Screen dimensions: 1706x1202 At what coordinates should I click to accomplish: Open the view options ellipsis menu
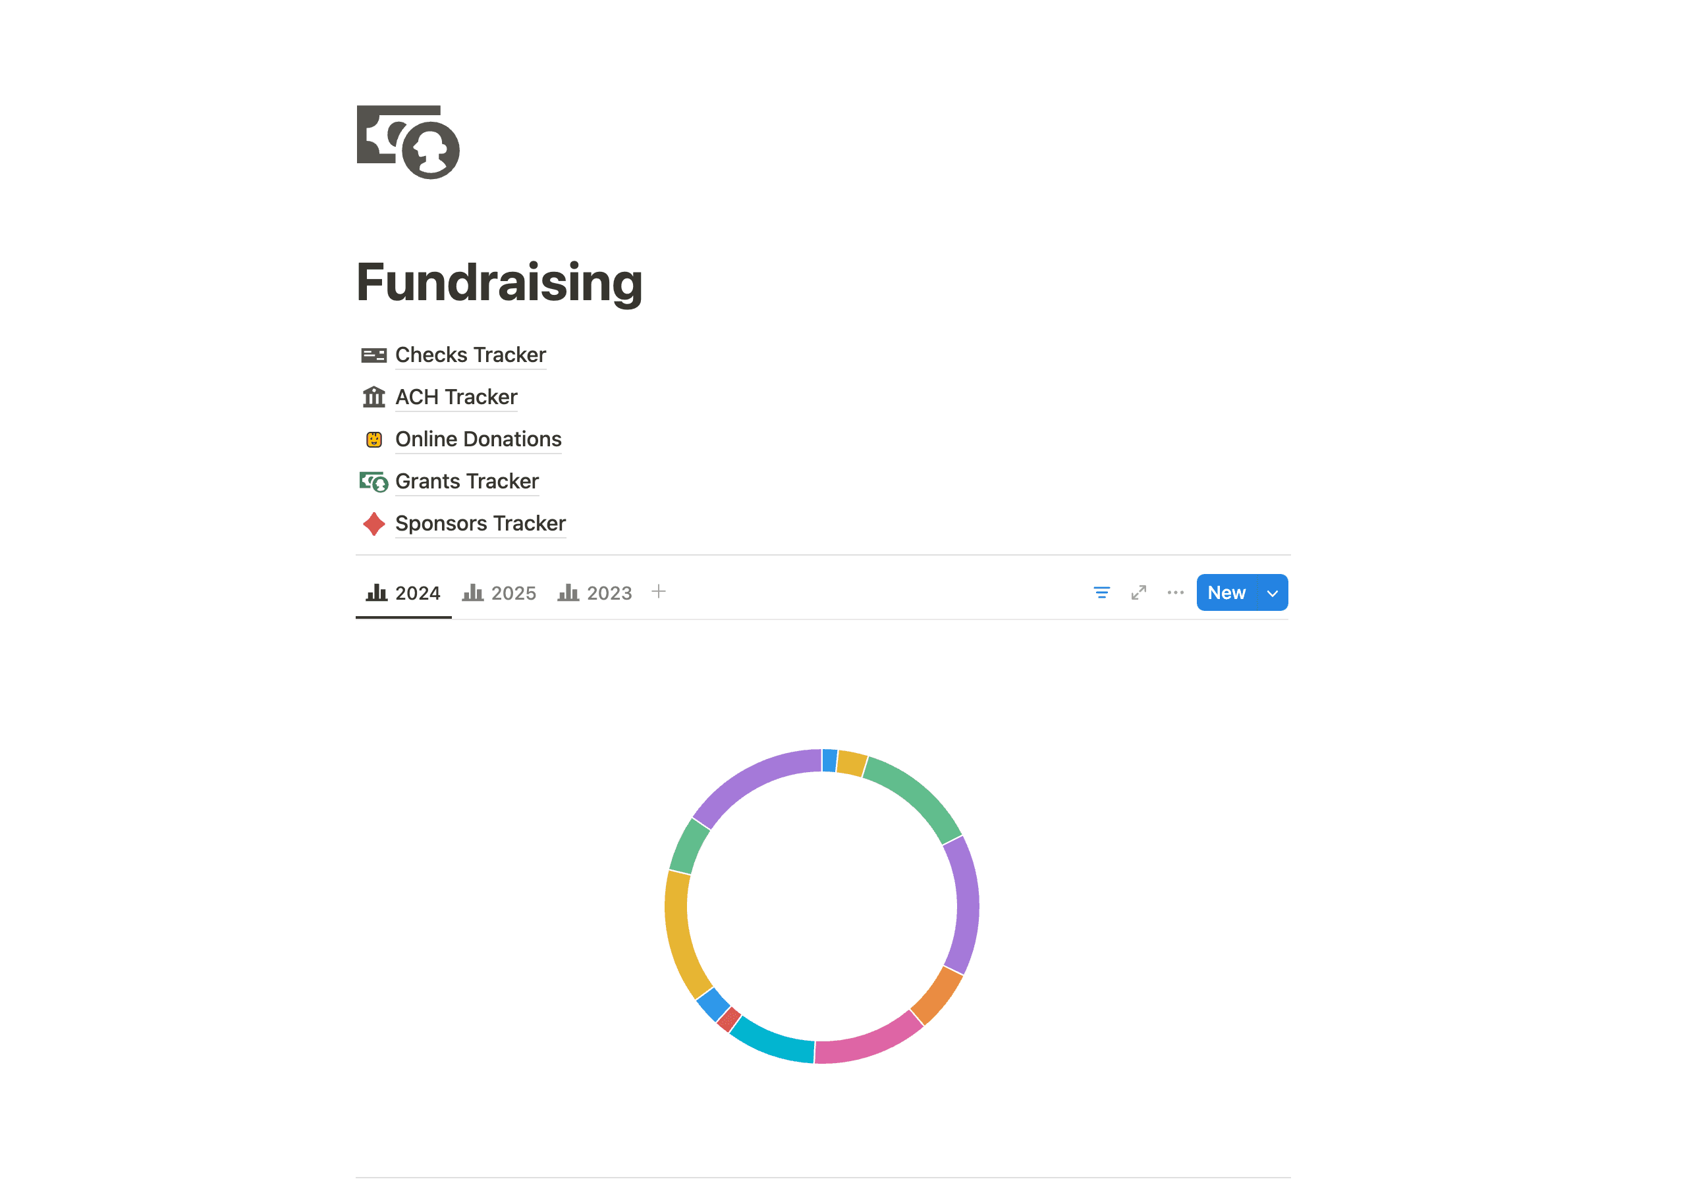click(1174, 592)
